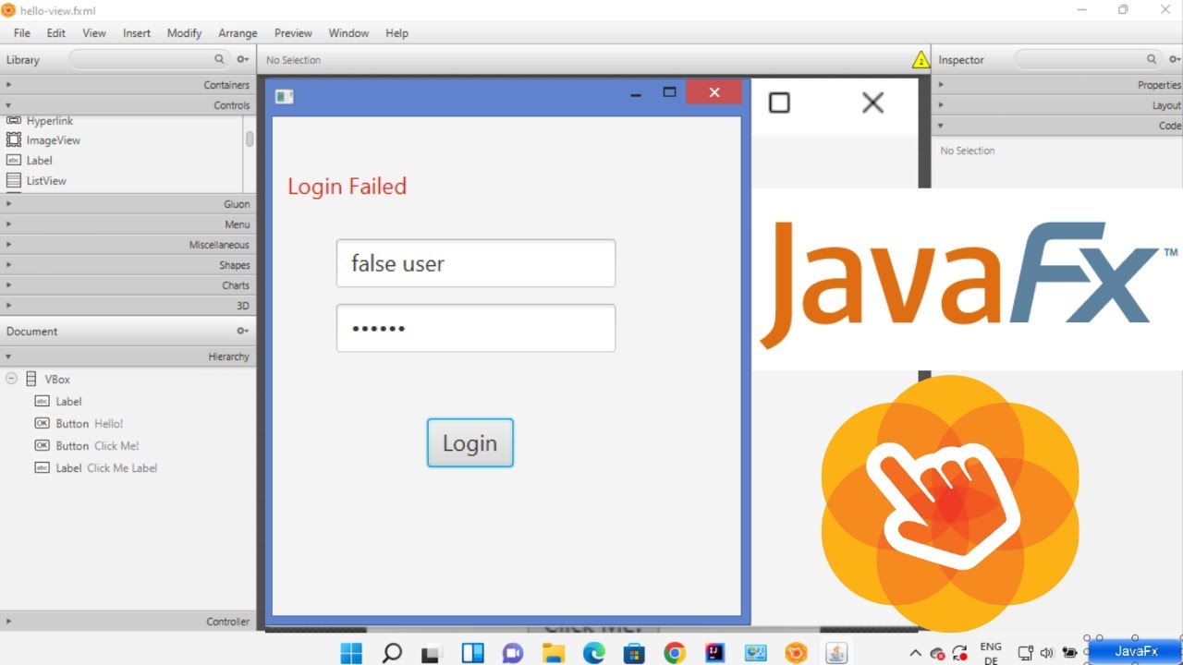Click the password field with dots
The width and height of the screenshot is (1183, 665).
tap(476, 328)
